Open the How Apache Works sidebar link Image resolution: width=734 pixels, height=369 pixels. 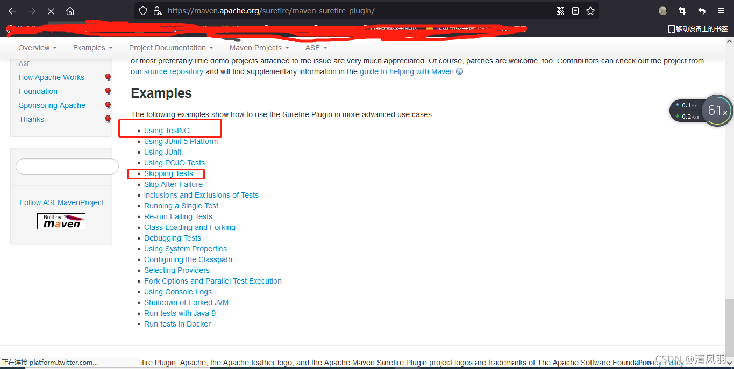pos(52,77)
